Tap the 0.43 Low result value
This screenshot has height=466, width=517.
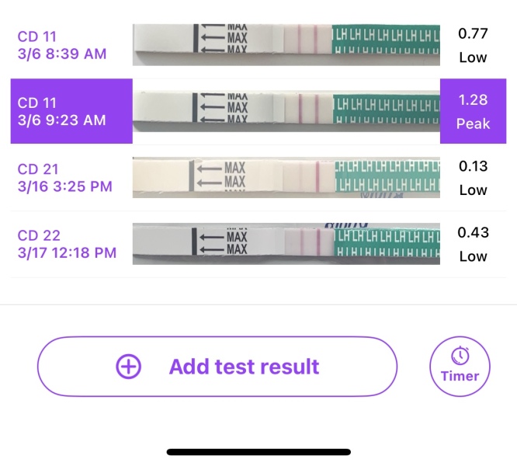click(472, 244)
